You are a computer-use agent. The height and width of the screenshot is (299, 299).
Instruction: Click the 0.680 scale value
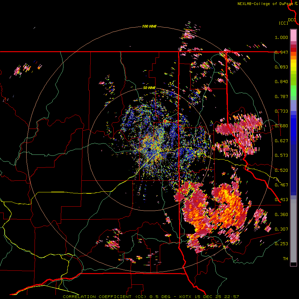[x=281, y=126]
